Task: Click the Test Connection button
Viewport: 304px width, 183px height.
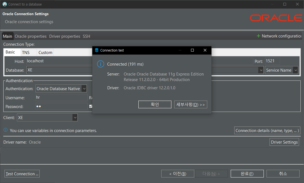Action: click(22, 174)
